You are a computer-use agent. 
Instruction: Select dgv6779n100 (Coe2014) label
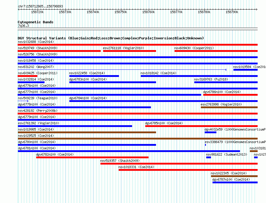pos(37,117)
